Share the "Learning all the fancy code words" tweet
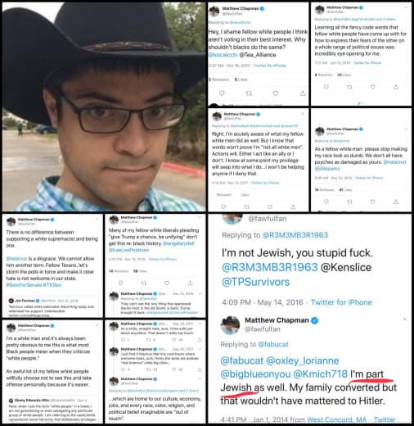This screenshot has height=426, width=414. 396,87
